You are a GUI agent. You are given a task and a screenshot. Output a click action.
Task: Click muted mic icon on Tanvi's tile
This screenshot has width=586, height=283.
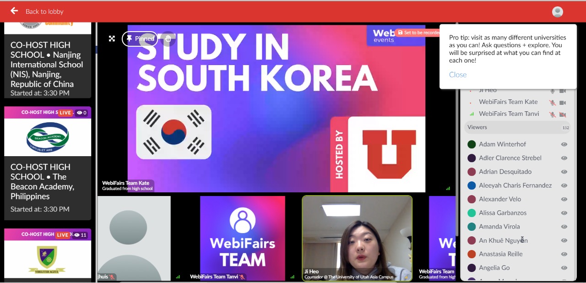pos(242,277)
